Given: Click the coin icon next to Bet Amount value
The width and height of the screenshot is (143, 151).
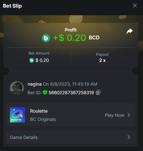Looking at the screenshot, I should pyautogui.click(x=32, y=60).
